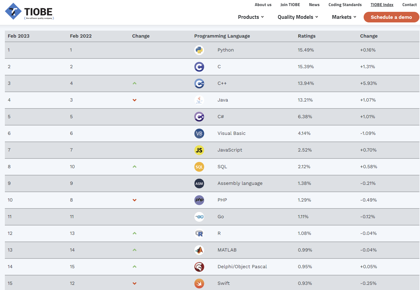Click the -0.49% change value

[368, 200]
